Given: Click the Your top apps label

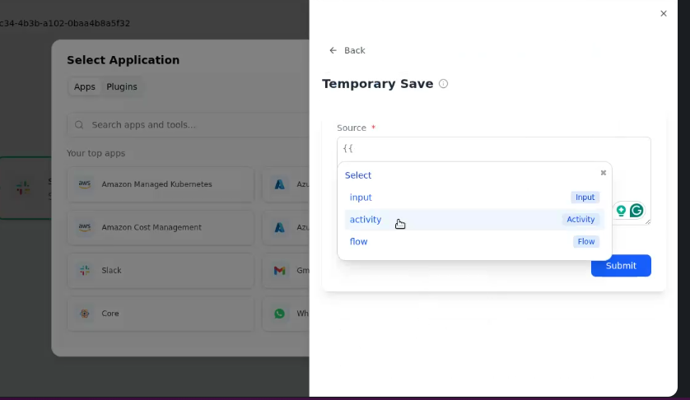Looking at the screenshot, I should pos(96,154).
